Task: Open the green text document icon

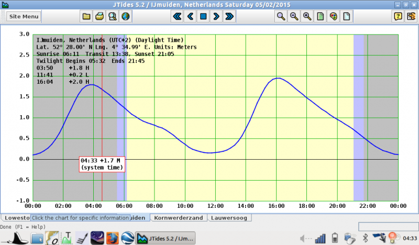Action: point(320,16)
